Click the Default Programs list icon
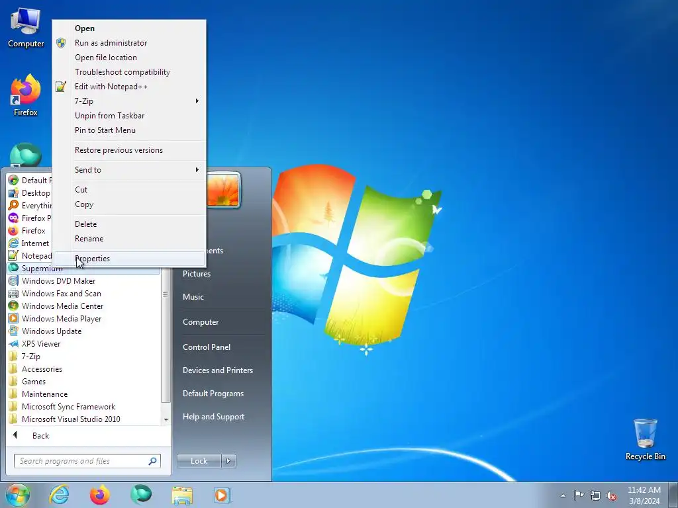Screen dimensions: 678x508 click(x=13, y=180)
